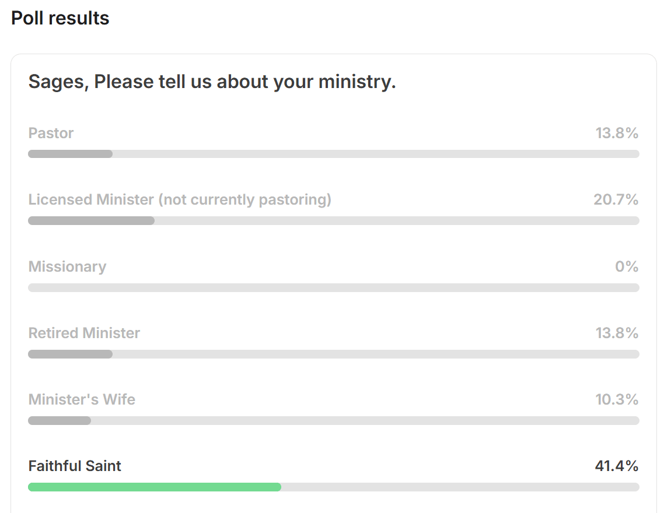Click the Faithful Saint option label
Viewport: 664px width, 513px height.
(75, 466)
